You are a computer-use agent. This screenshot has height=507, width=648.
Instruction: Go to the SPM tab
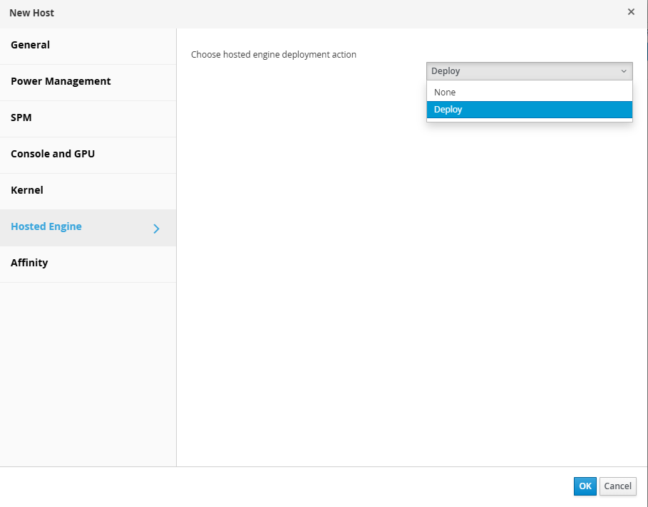pyautogui.click(x=21, y=117)
